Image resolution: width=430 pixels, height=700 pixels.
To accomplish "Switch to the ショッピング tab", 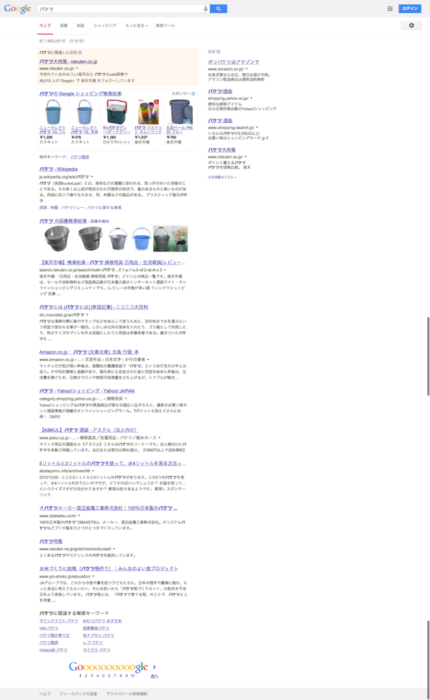I will coord(105,25).
